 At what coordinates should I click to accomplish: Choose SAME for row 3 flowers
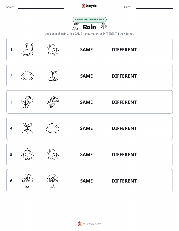tap(86, 102)
